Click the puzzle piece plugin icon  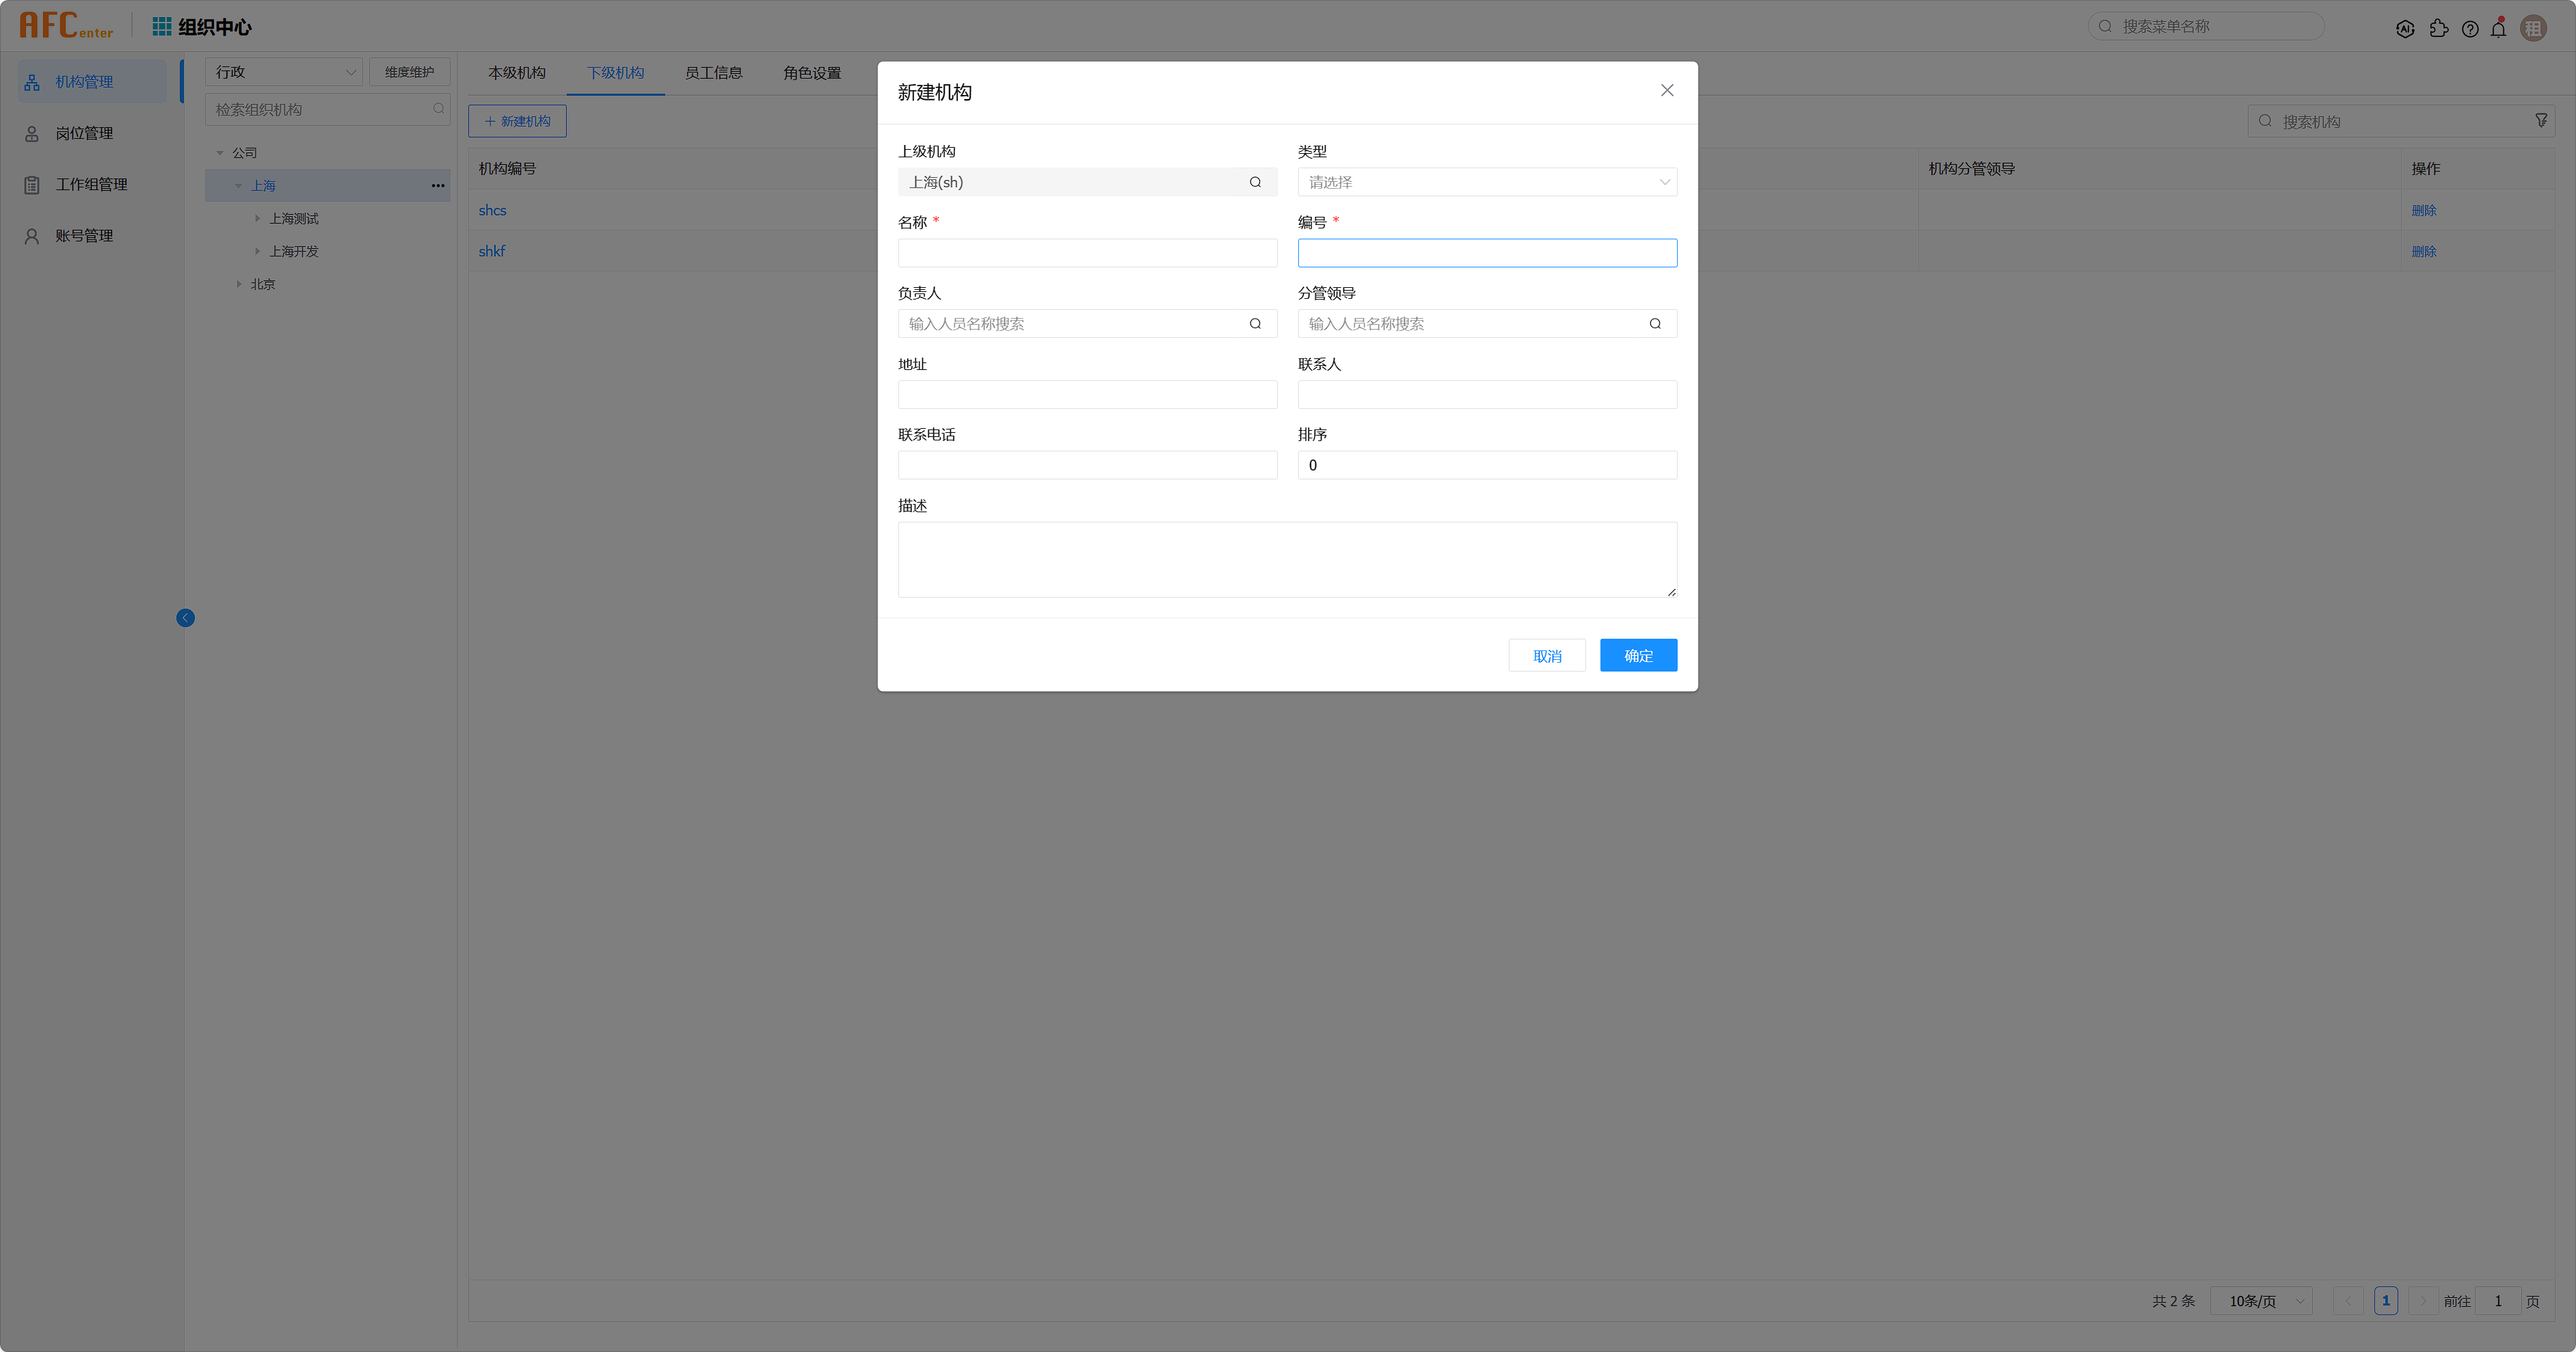[x=2439, y=29]
